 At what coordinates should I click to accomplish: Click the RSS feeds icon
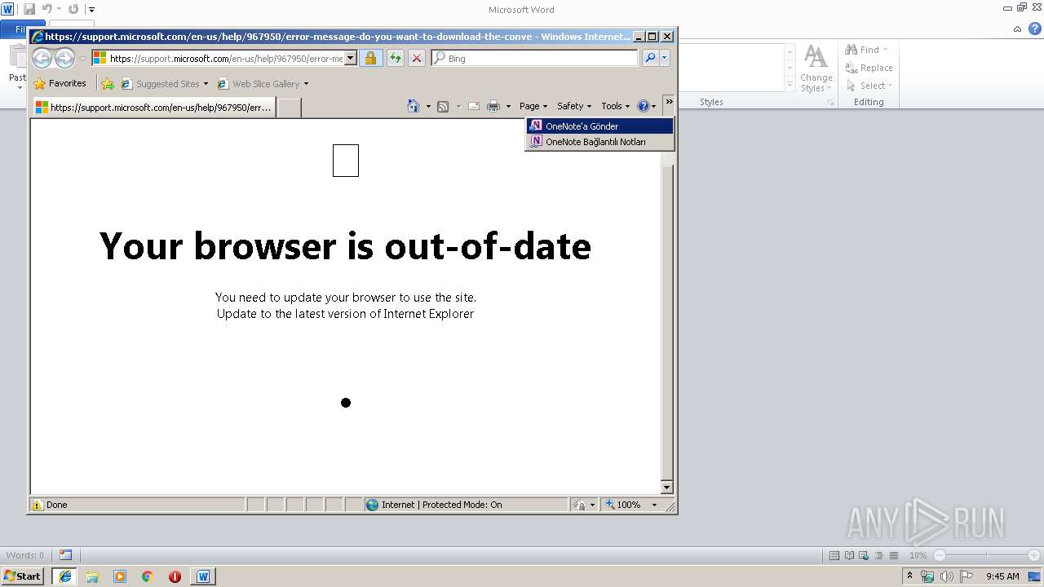pyautogui.click(x=443, y=106)
